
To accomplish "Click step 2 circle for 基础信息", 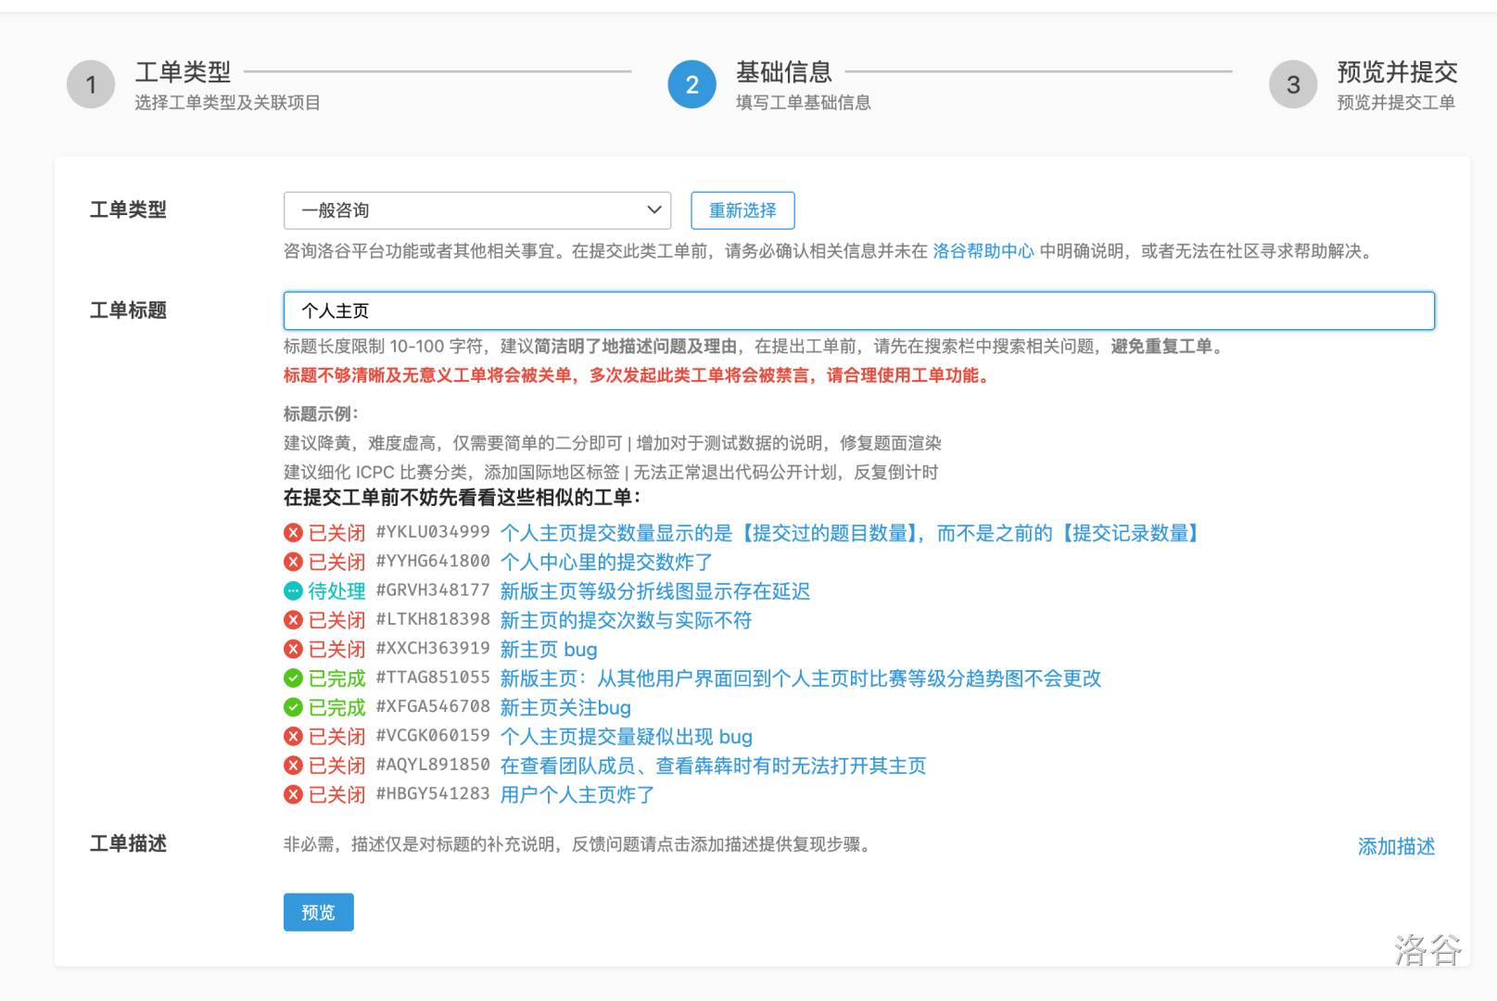I will click(691, 85).
